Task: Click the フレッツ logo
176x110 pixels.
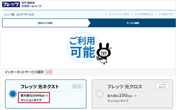Action: (11, 4)
